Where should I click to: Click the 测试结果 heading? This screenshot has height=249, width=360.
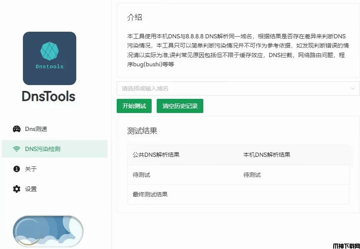tap(142, 131)
